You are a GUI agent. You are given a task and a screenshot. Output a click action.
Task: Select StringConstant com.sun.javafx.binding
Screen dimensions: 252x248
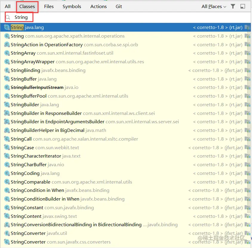[125, 208]
